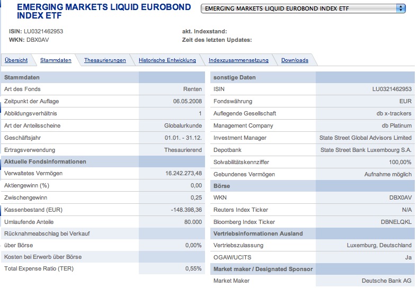Show the Indexzusammensetzung tab
The height and width of the screenshot is (288, 418).
238,60
